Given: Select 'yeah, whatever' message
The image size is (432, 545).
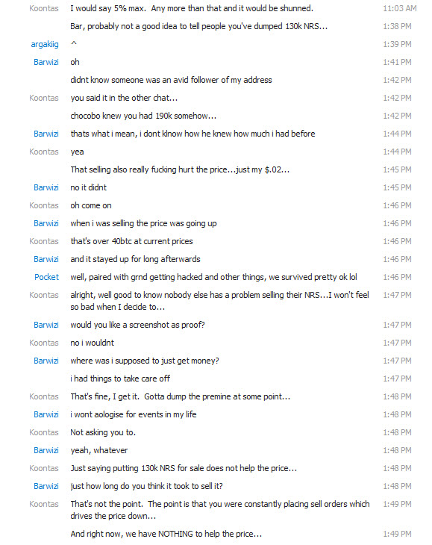Looking at the screenshot, I should [x=99, y=450].
